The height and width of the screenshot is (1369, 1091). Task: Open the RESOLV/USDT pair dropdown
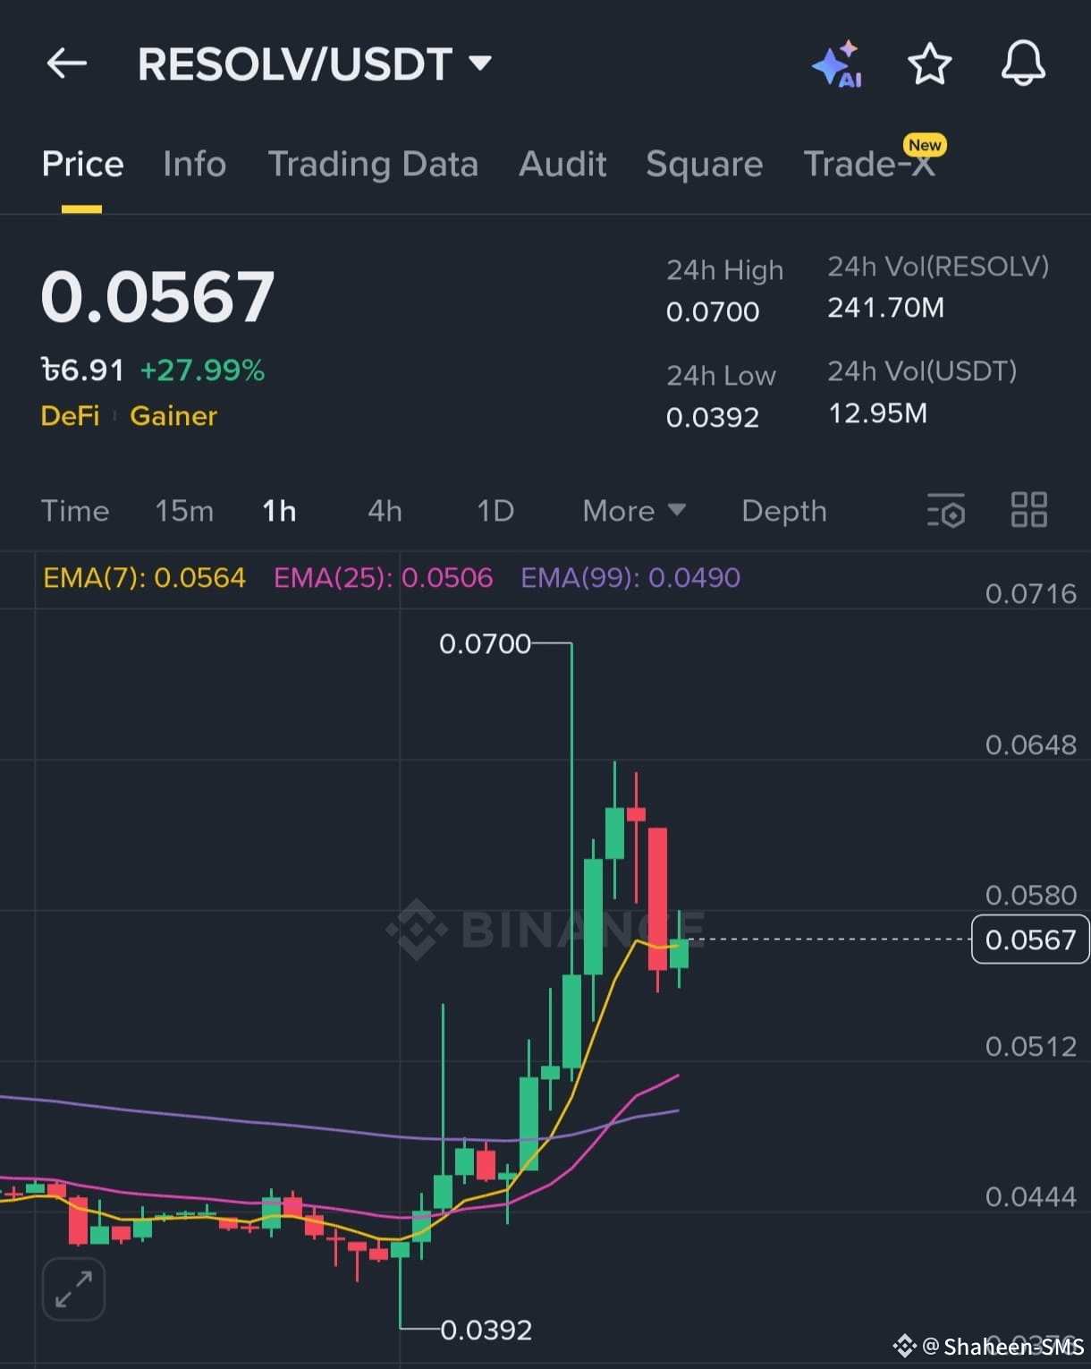tap(315, 64)
